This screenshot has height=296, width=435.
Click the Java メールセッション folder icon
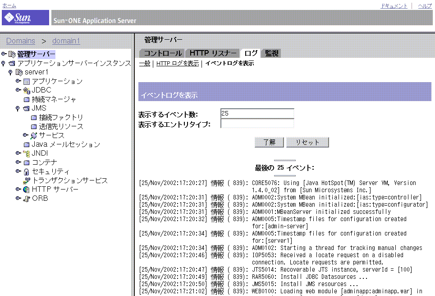pos(27,145)
